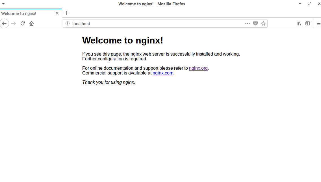Click the forward navigation arrow

point(14,23)
